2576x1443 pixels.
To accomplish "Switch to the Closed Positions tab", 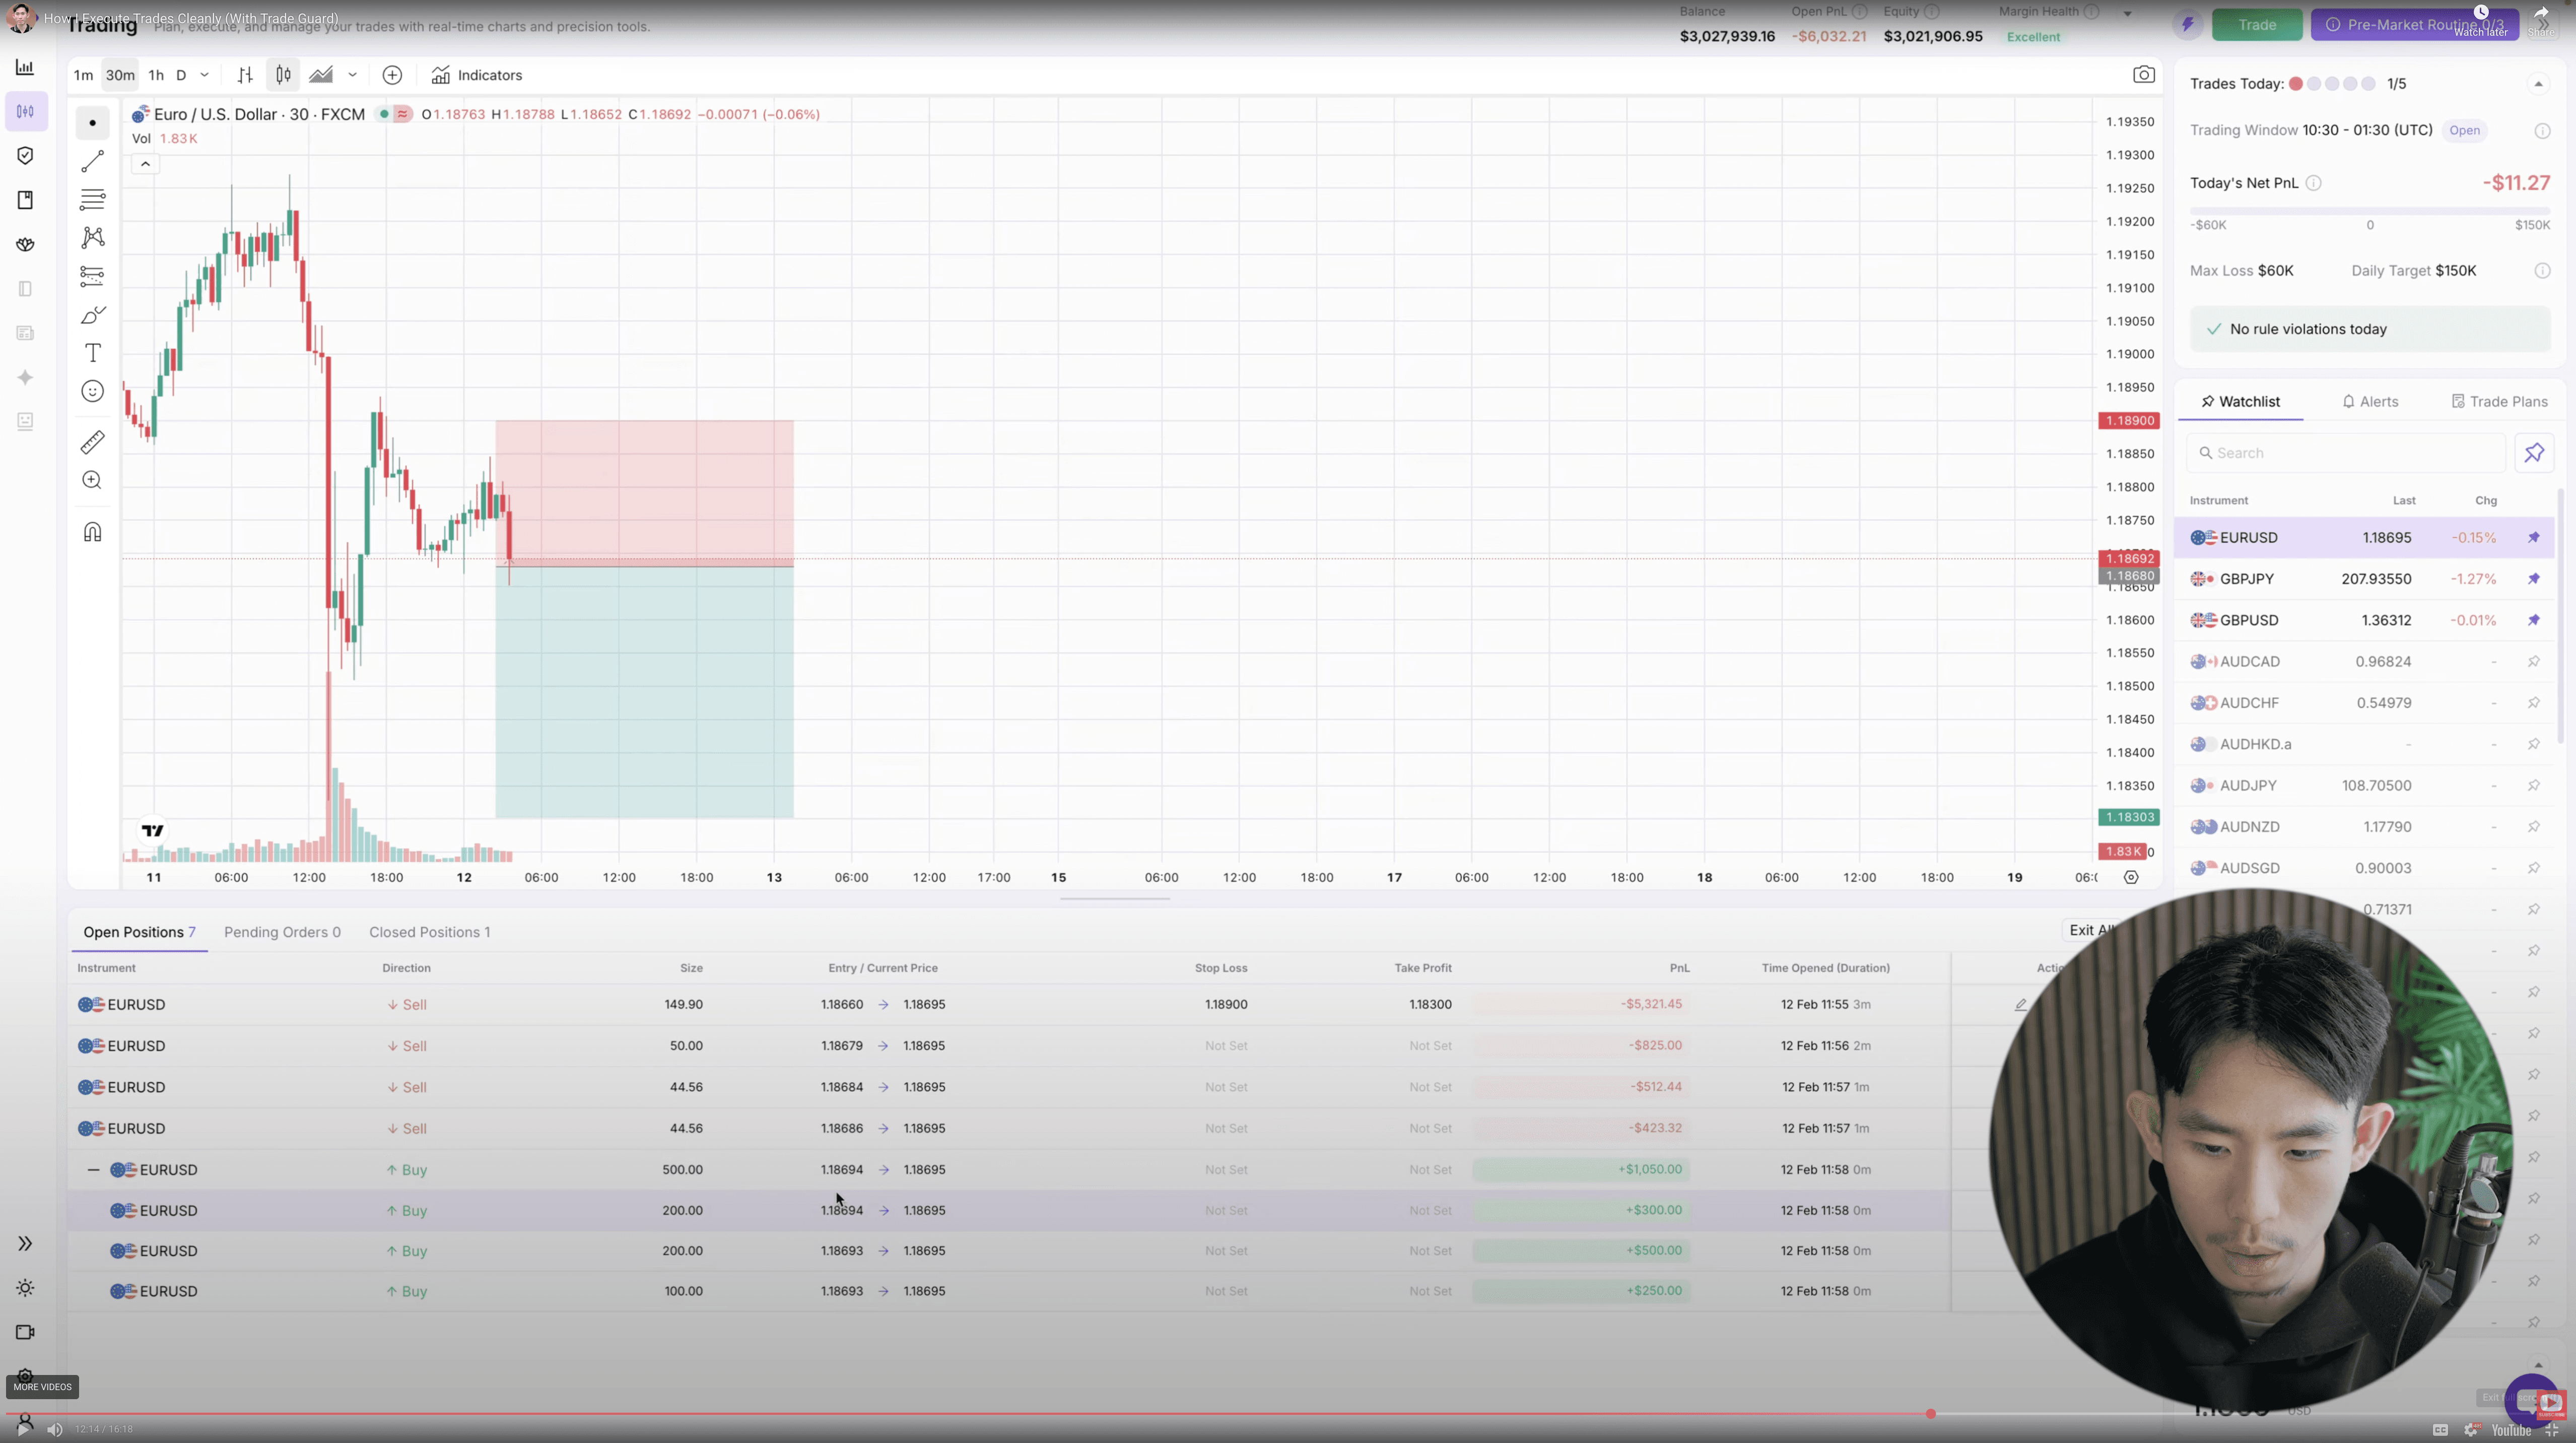I will [x=429, y=932].
